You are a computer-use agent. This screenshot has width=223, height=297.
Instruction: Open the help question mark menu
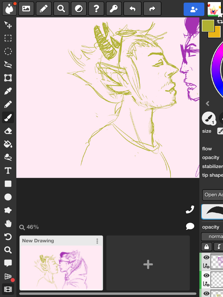point(96,9)
